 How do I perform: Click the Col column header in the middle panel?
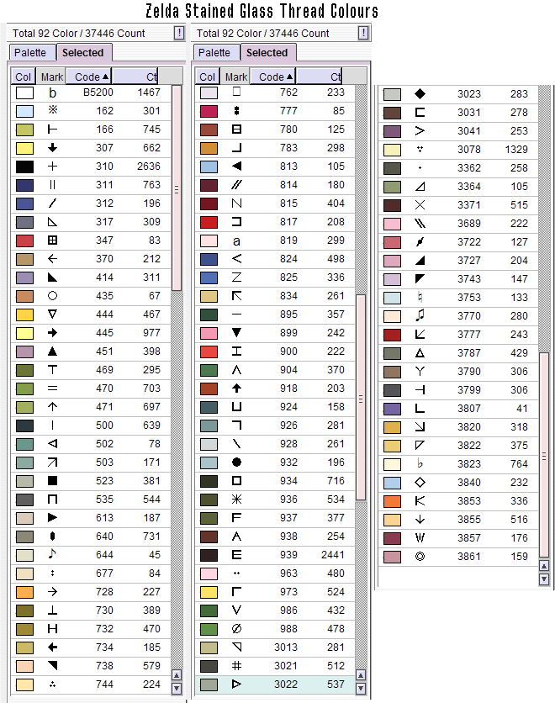click(x=208, y=77)
